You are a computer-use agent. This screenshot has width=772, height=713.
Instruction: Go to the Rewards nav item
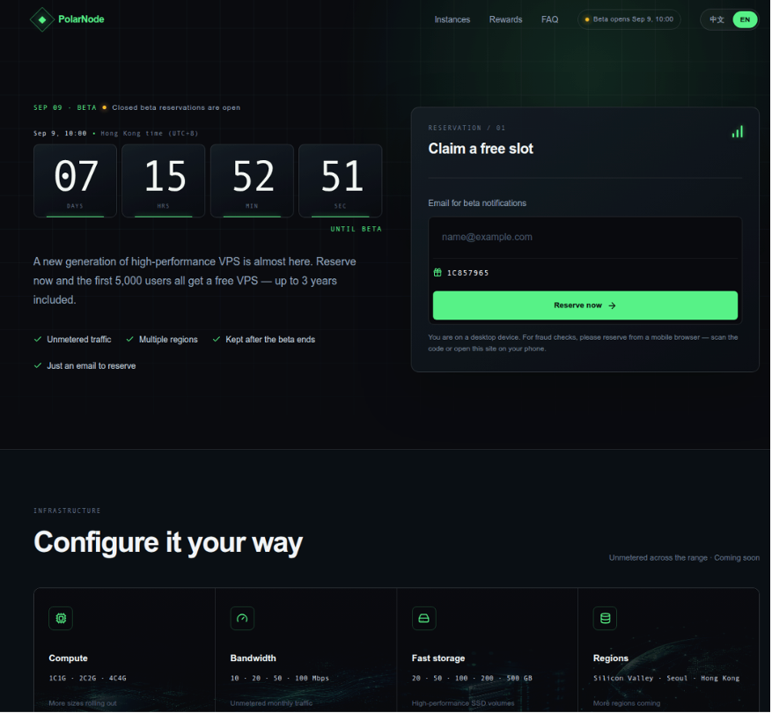(x=505, y=19)
